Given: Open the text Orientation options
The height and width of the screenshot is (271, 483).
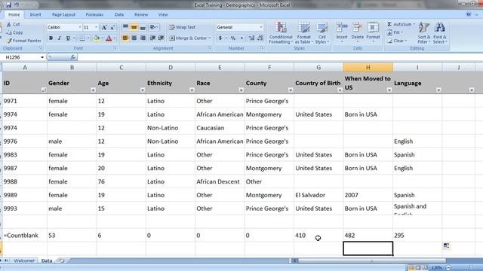Looking at the screenshot, I should 153,27.
